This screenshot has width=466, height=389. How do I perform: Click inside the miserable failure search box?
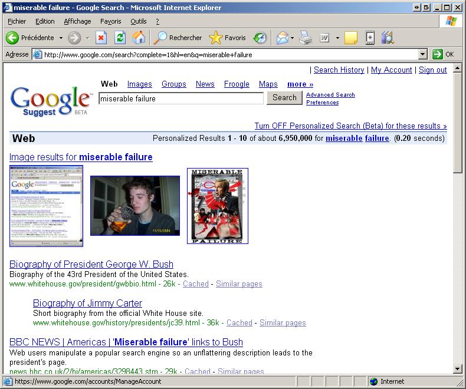point(181,98)
